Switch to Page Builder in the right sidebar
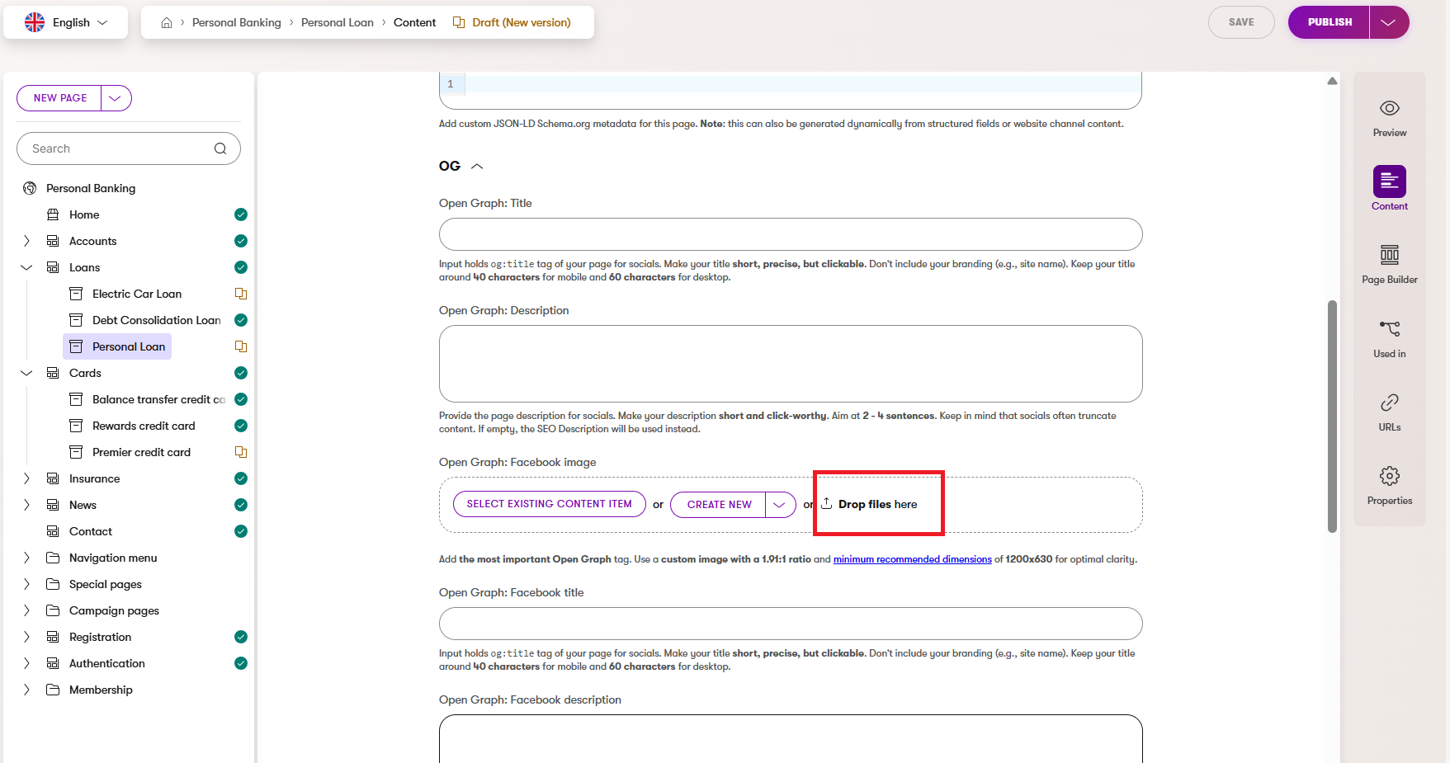The height and width of the screenshot is (763, 1450). coord(1389,262)
